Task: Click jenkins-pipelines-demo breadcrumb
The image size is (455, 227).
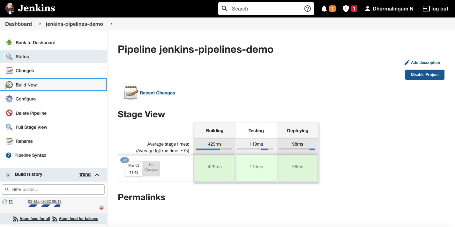Action: point(74,24)
